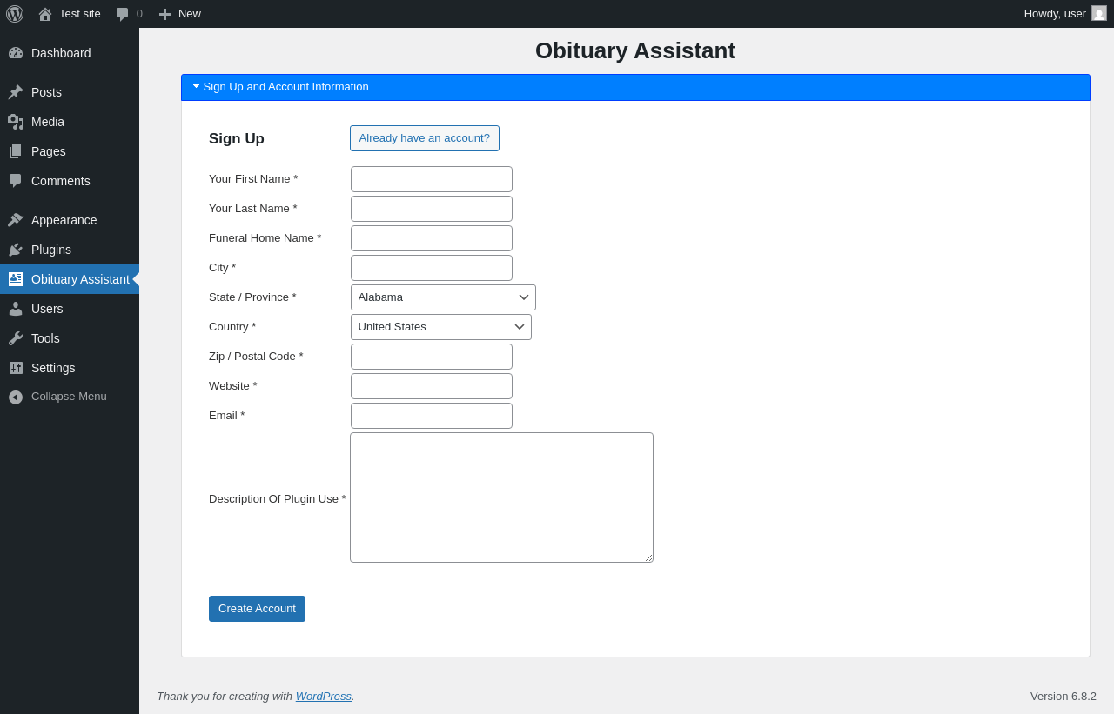Click the Sign Up heading text
Screen dimensions: 1114x714
pyautogui.click(x=237, y=139)
